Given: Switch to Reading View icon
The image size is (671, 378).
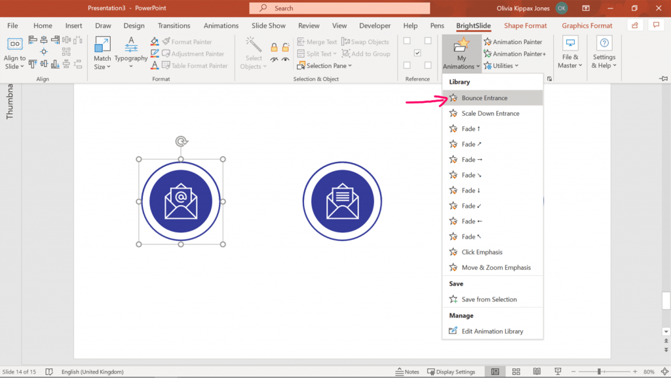Looking at the screenshot, I should pos(537,371).
